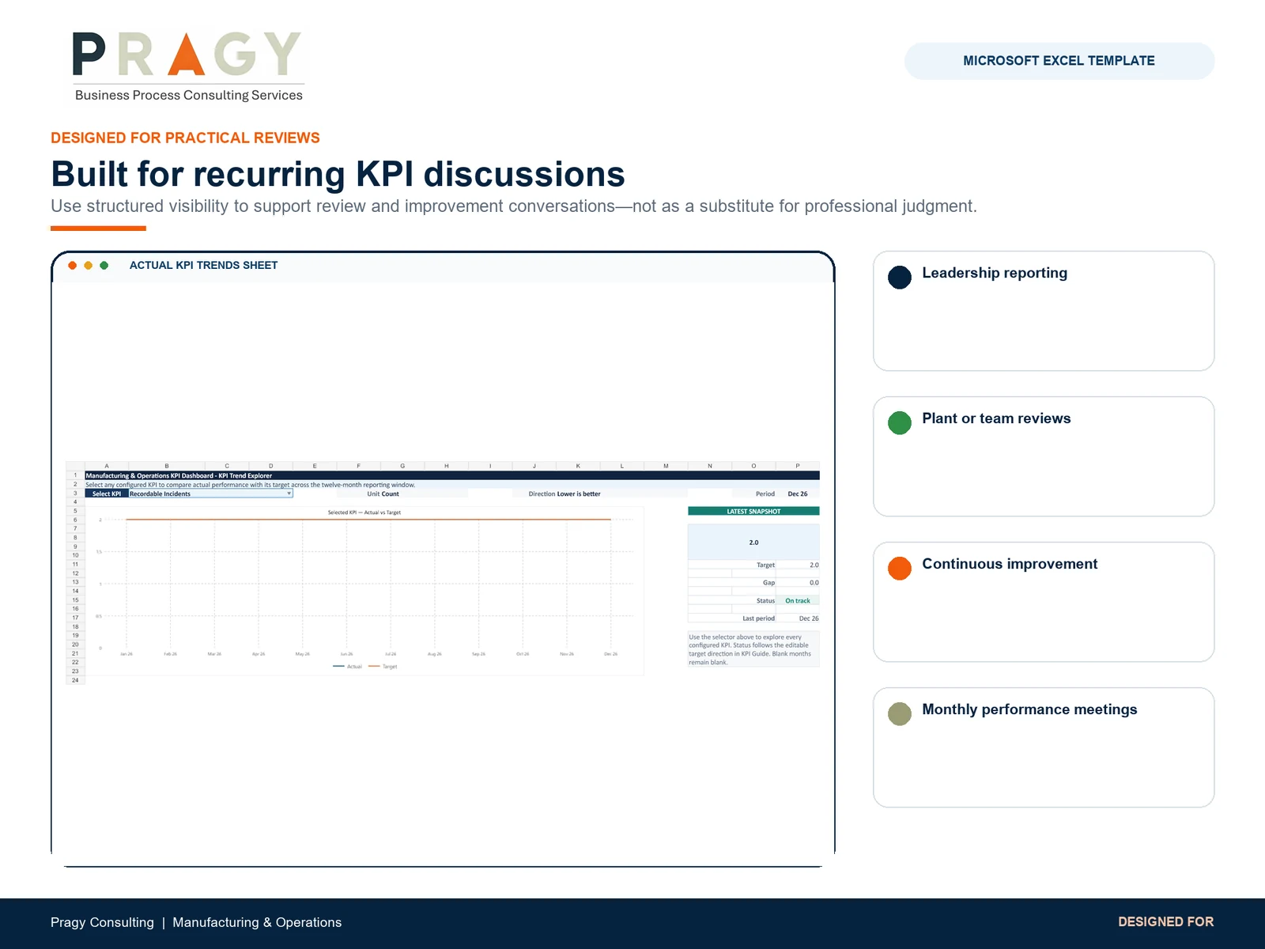
Task: Click the chart title 'Selected KPI — Actual vs Target'
Action: pos(364,512)
